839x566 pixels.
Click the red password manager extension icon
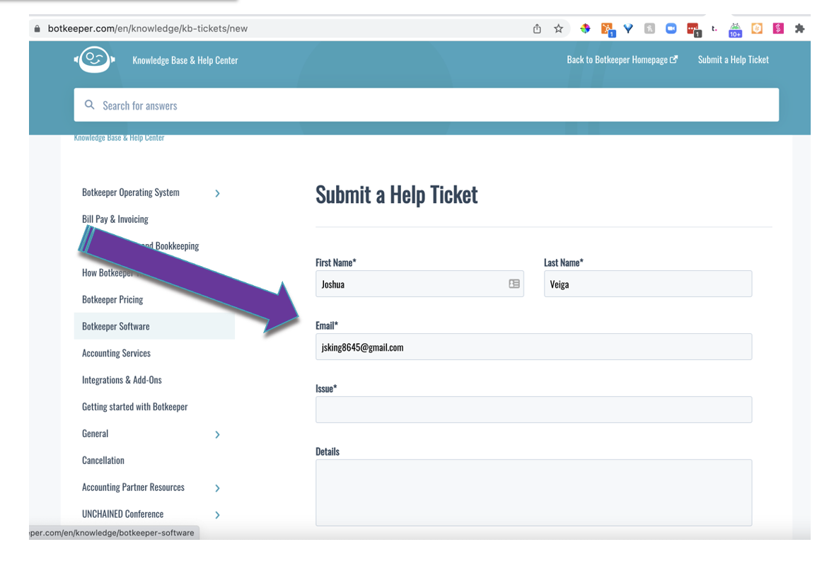pyautogui.click(x=693, y=30)
